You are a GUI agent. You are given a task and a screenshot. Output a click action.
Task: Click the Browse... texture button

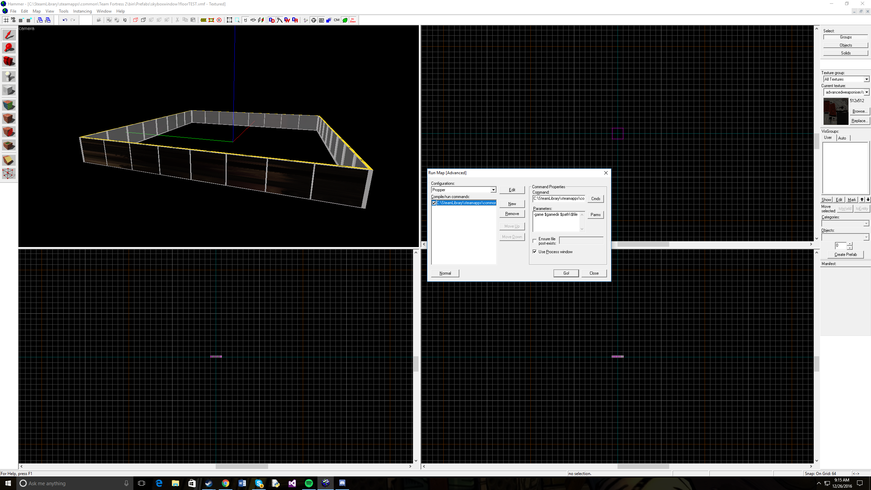pos(859,111)
